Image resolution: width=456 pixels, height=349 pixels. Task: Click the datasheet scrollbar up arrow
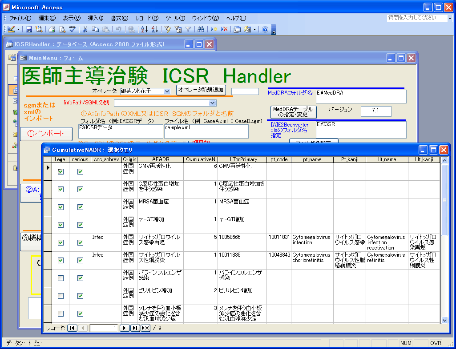444,160
